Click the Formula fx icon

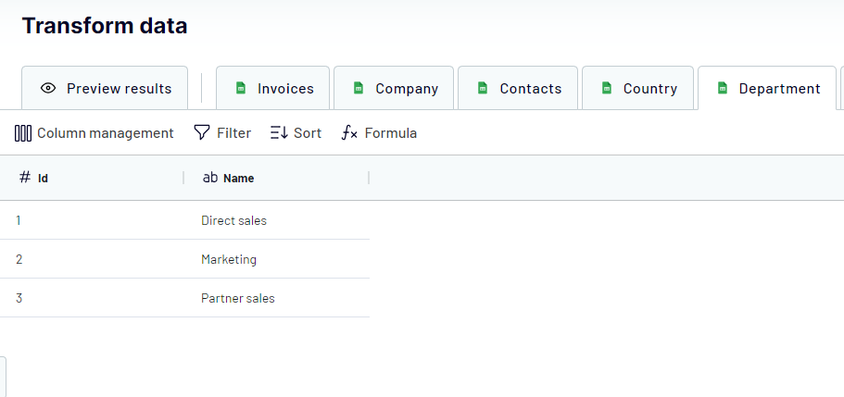click(x=349, y=133)
